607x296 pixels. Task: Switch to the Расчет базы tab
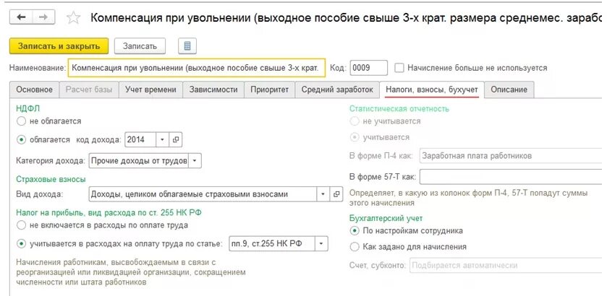89,90
